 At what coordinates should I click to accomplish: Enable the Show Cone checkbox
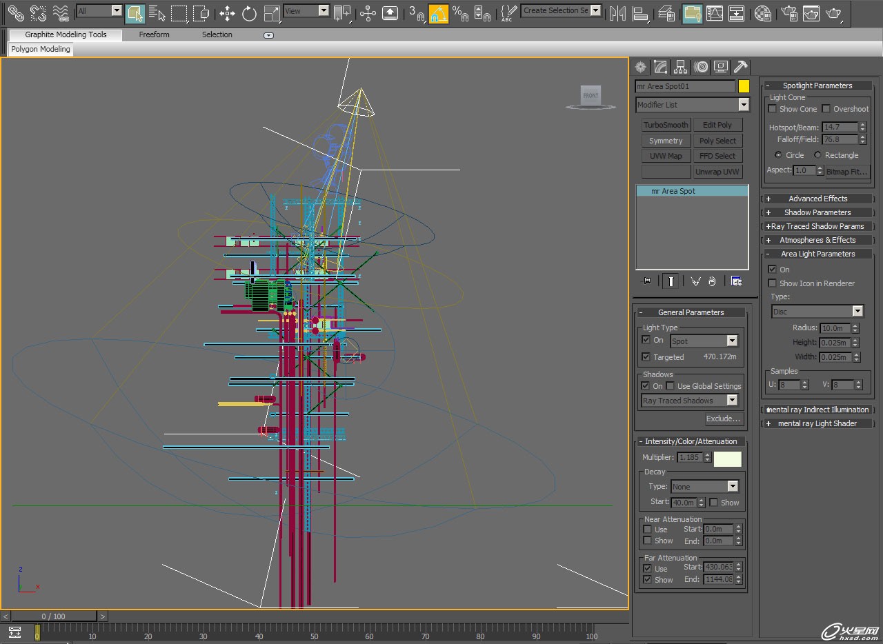click(773, 109)
